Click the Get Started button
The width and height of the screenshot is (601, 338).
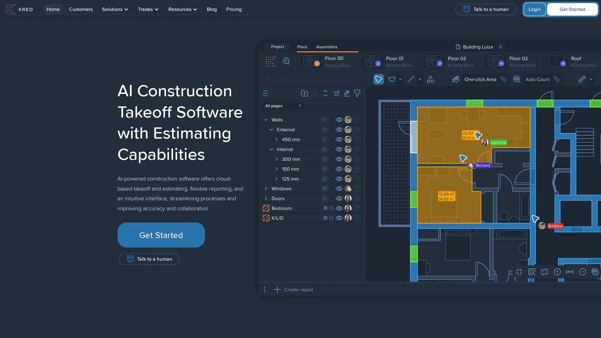pos(161,235)
